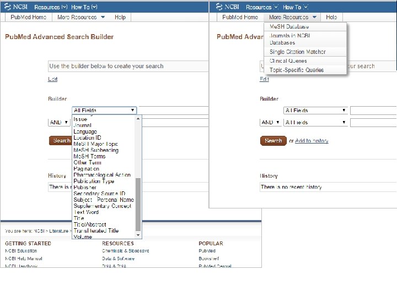Open PubMed link under Popular

coord(207,251)
